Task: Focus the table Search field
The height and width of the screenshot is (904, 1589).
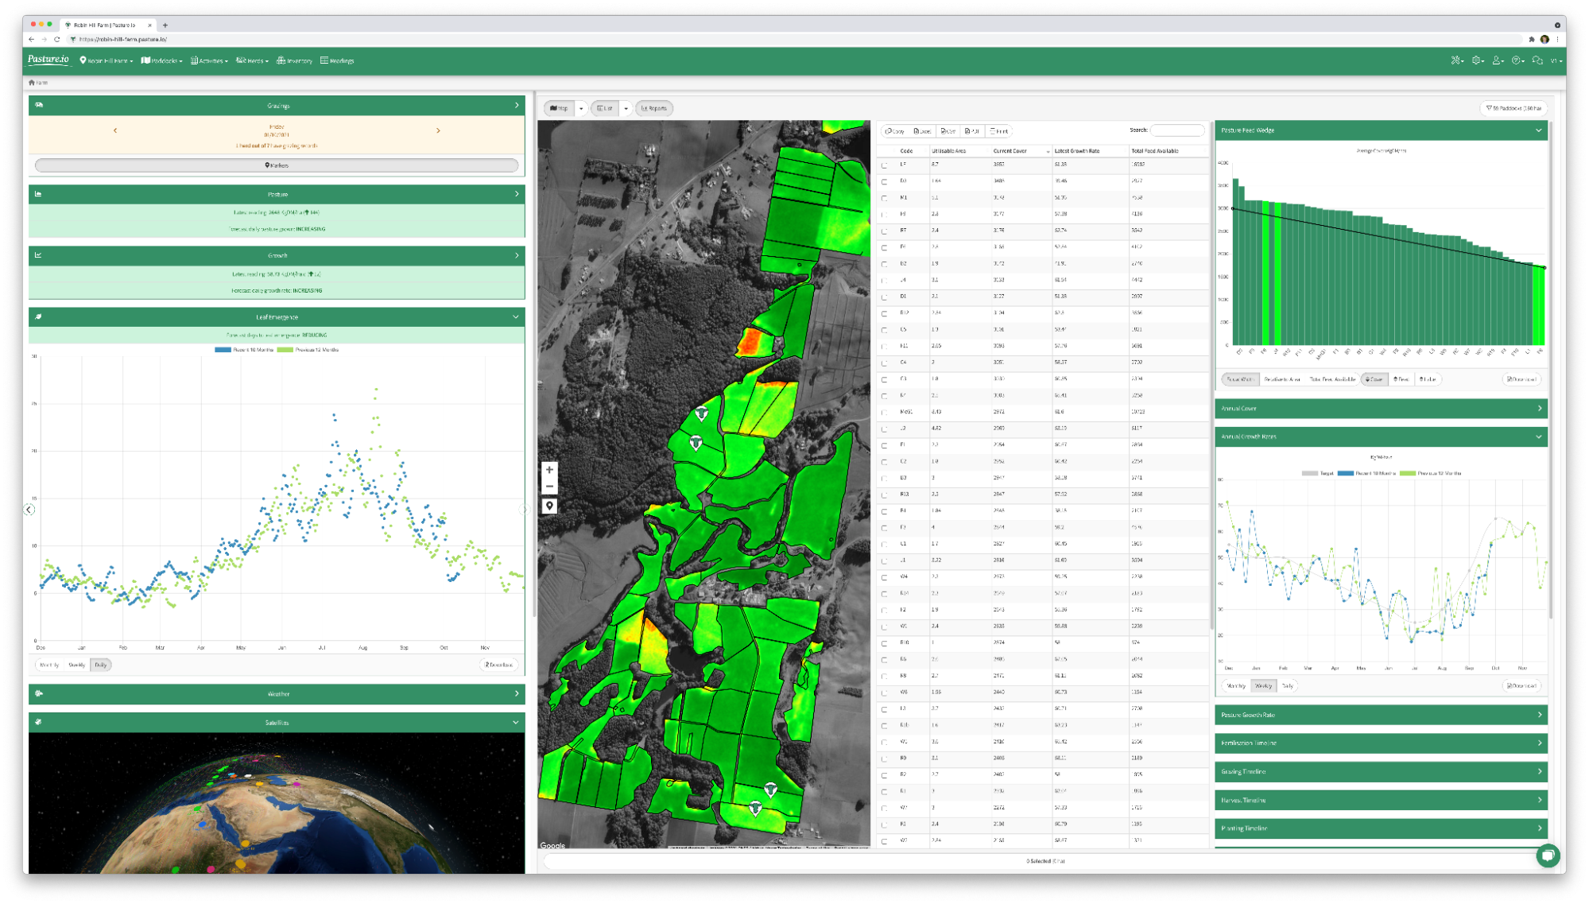Action: [1177, 130]
